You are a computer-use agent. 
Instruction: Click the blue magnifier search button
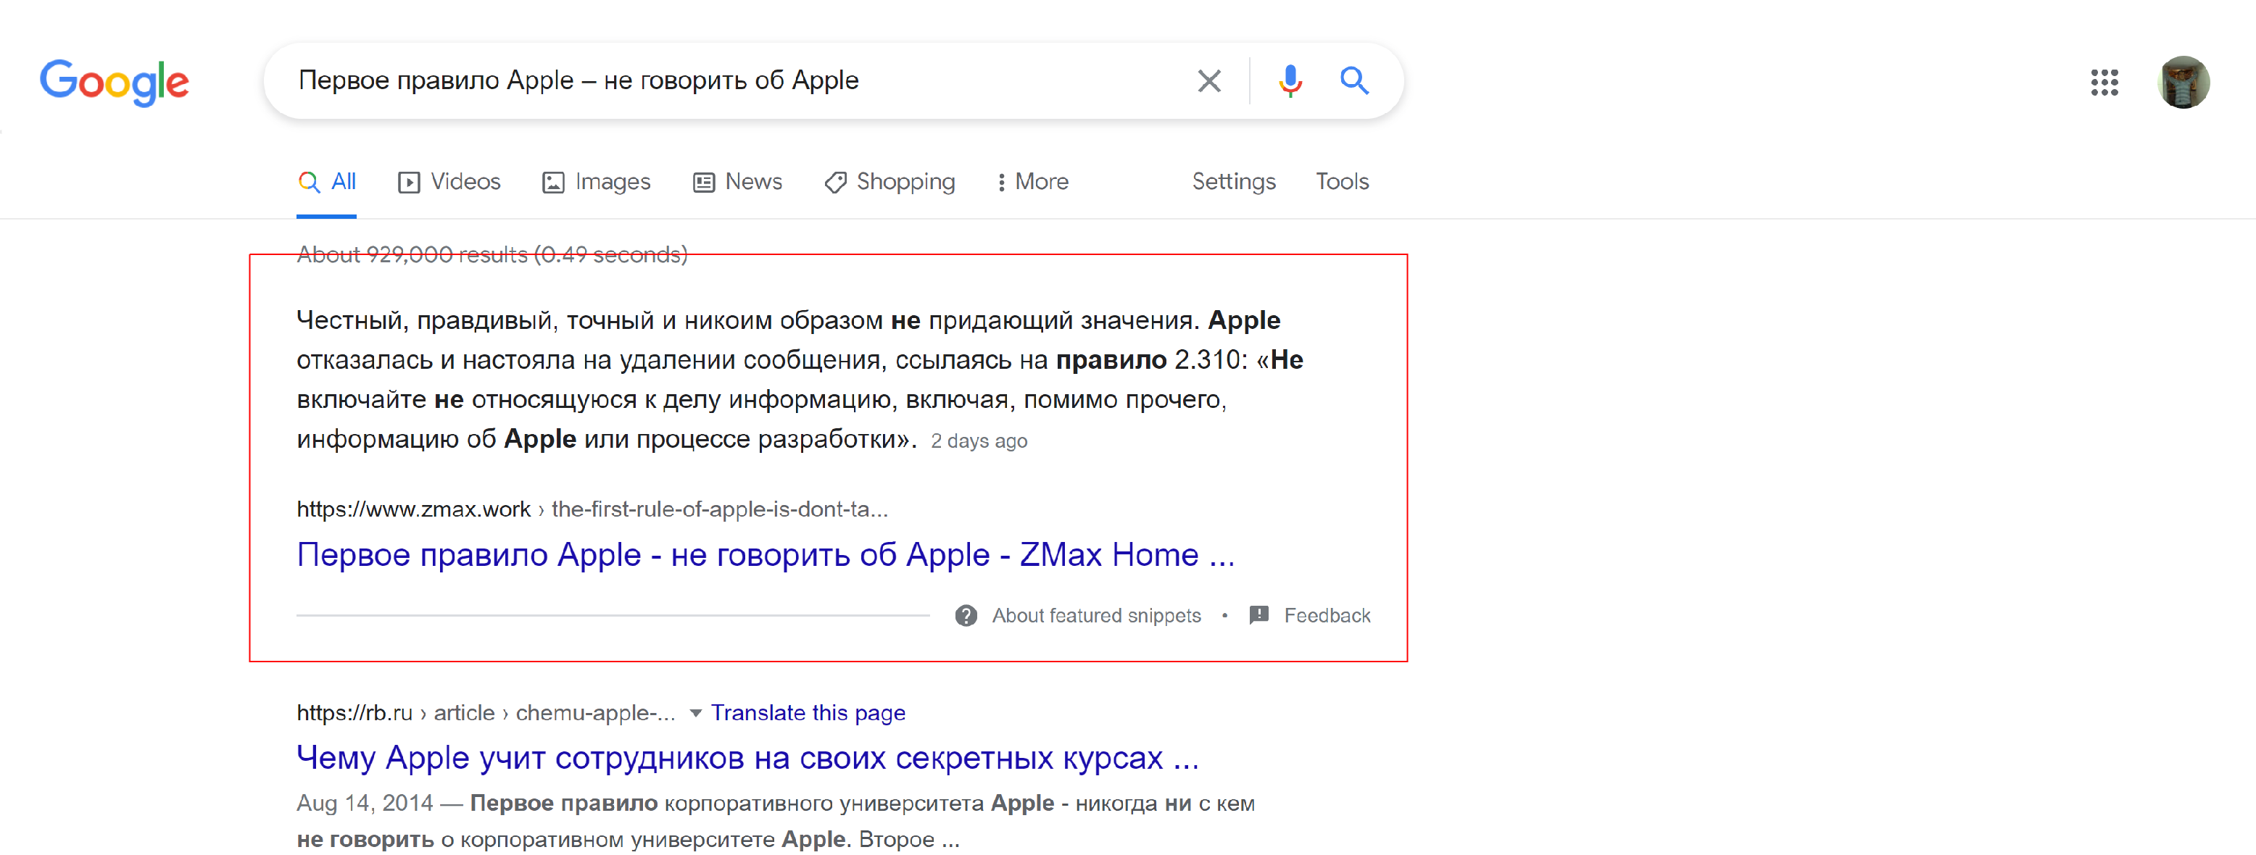1354,81
